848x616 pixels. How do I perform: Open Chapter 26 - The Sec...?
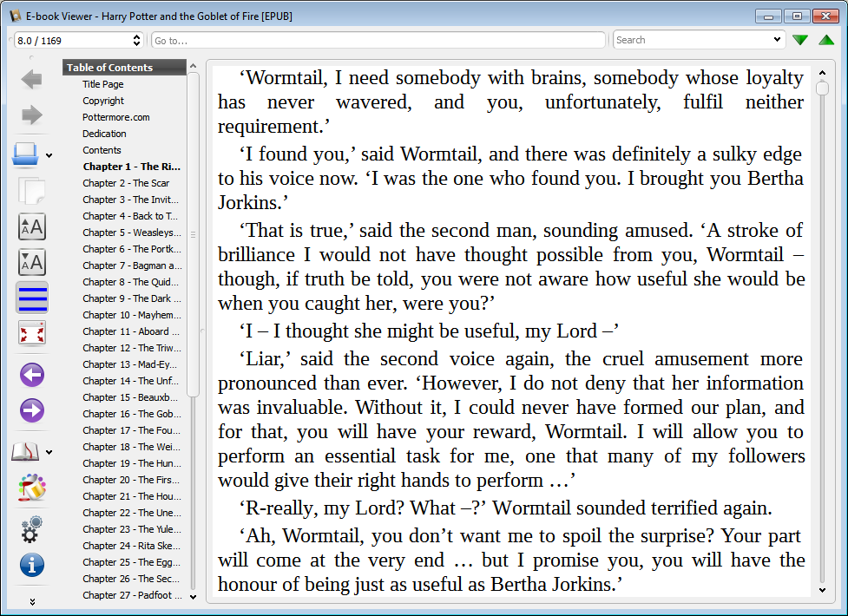pos(131,580)
